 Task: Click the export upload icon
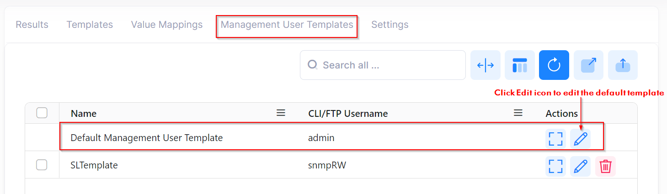point(623,65)
